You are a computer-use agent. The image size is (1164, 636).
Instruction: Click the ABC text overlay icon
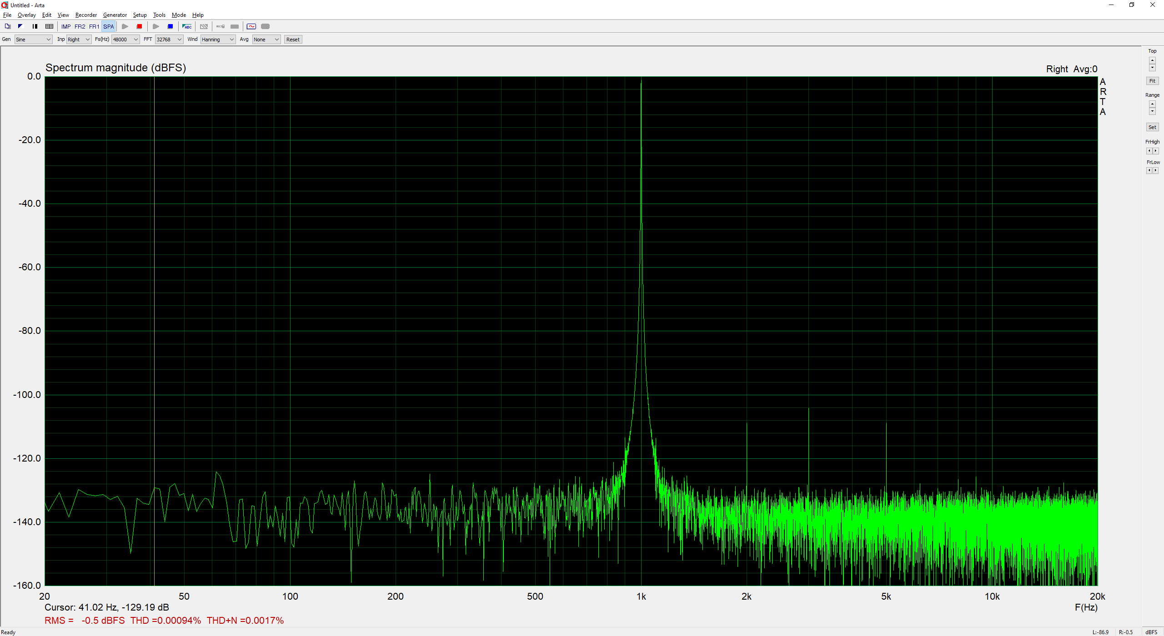tap(187, 26)
